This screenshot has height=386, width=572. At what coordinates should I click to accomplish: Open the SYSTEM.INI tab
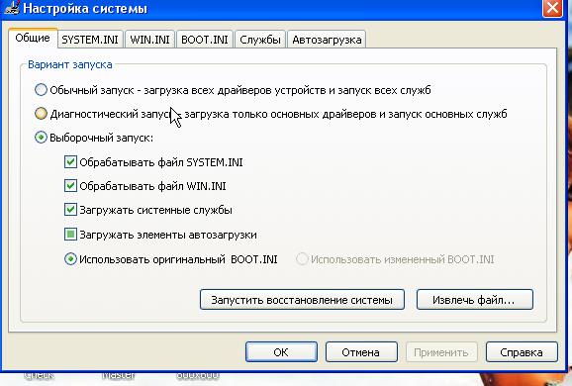pos(90,40)
